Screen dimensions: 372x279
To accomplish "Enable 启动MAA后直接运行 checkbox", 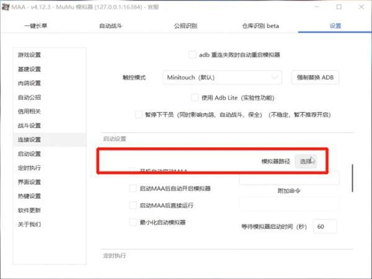I will (133, 205).
